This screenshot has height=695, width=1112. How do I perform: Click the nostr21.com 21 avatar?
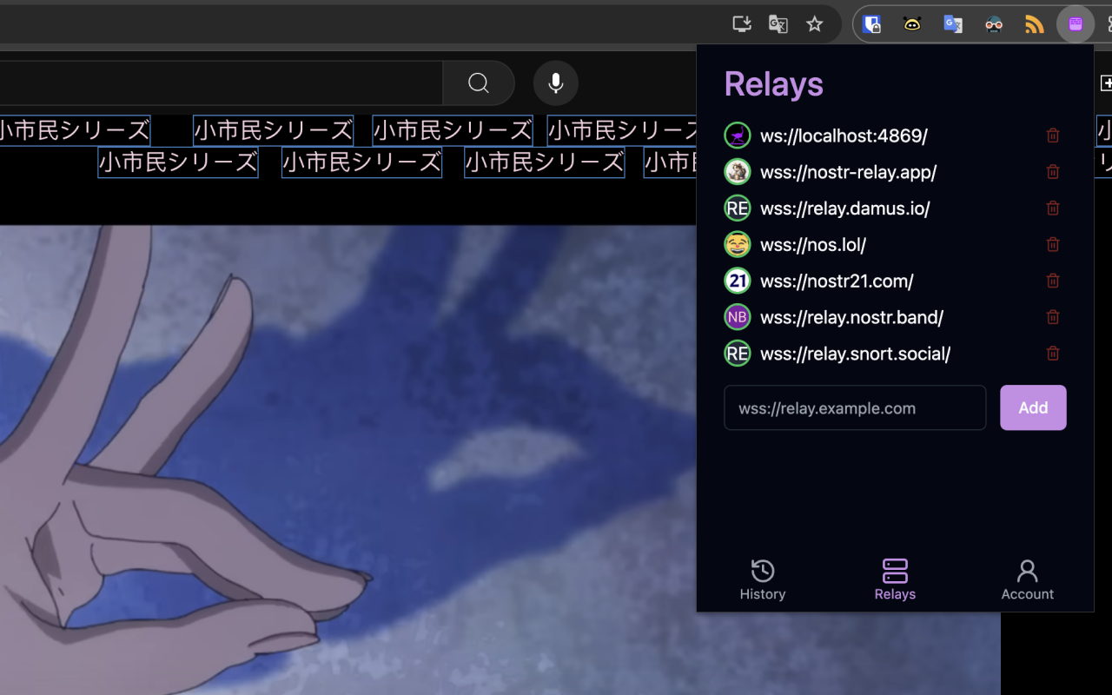click(738, 281)
